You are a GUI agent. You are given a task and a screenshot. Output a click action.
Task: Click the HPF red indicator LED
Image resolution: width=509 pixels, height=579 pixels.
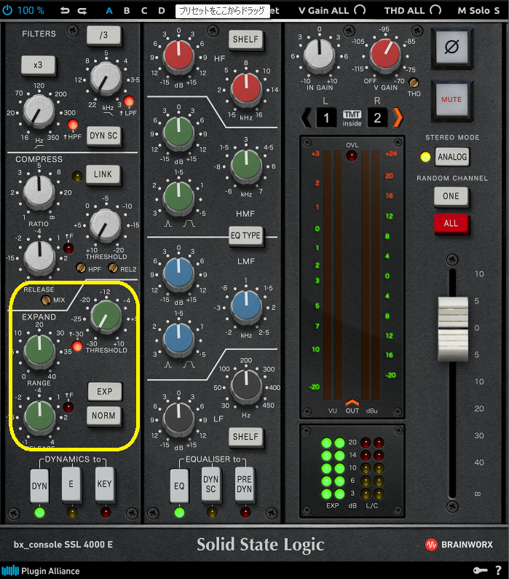pyautogui.click(x=73, y=125)
